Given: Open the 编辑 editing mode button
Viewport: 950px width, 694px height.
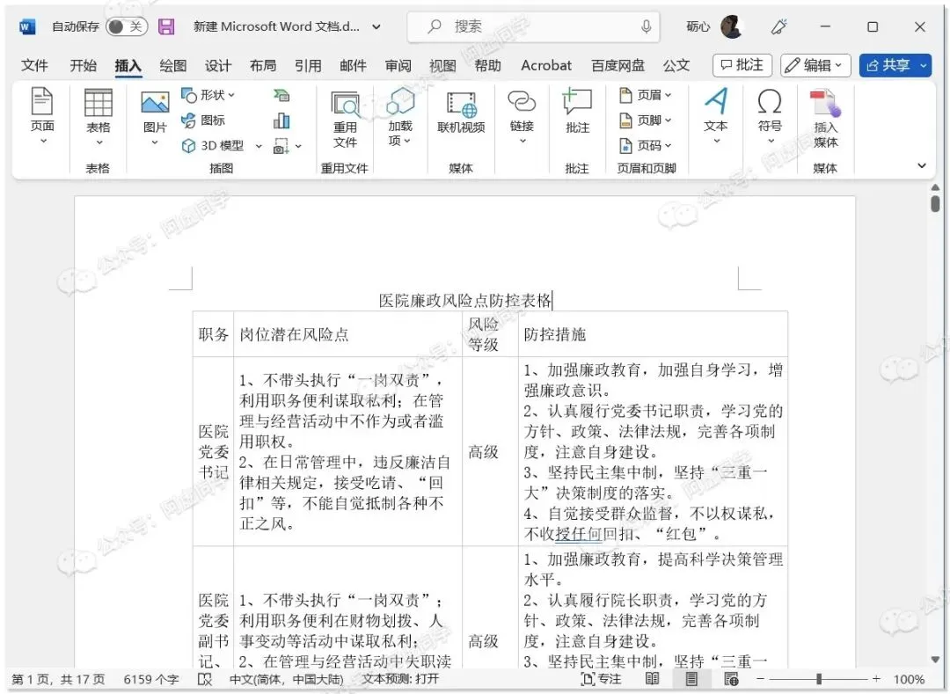Looking at the screenshot, I should 815,65.
